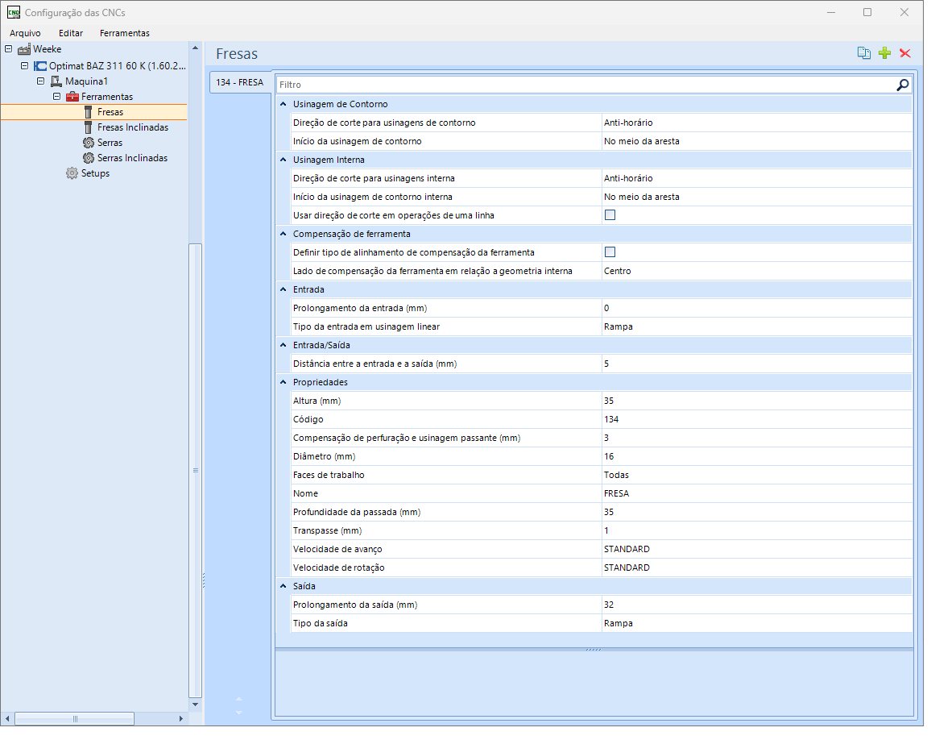The image size is (931, 740).
Task: Click the Serras saw blade icon
Action: pos(89,143)
